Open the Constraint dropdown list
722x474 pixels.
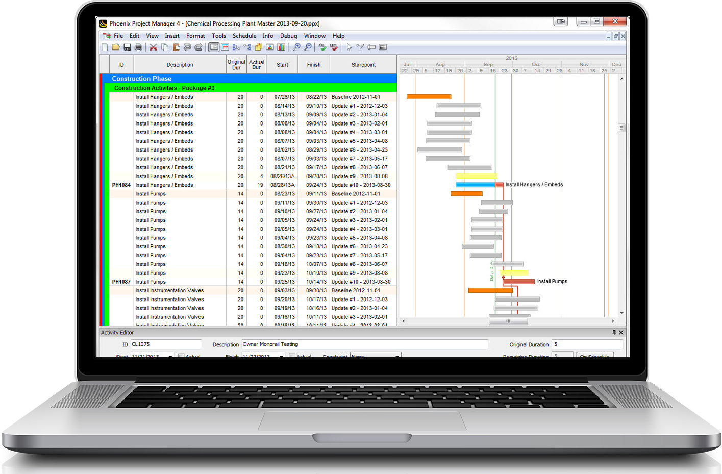(397, 356)
